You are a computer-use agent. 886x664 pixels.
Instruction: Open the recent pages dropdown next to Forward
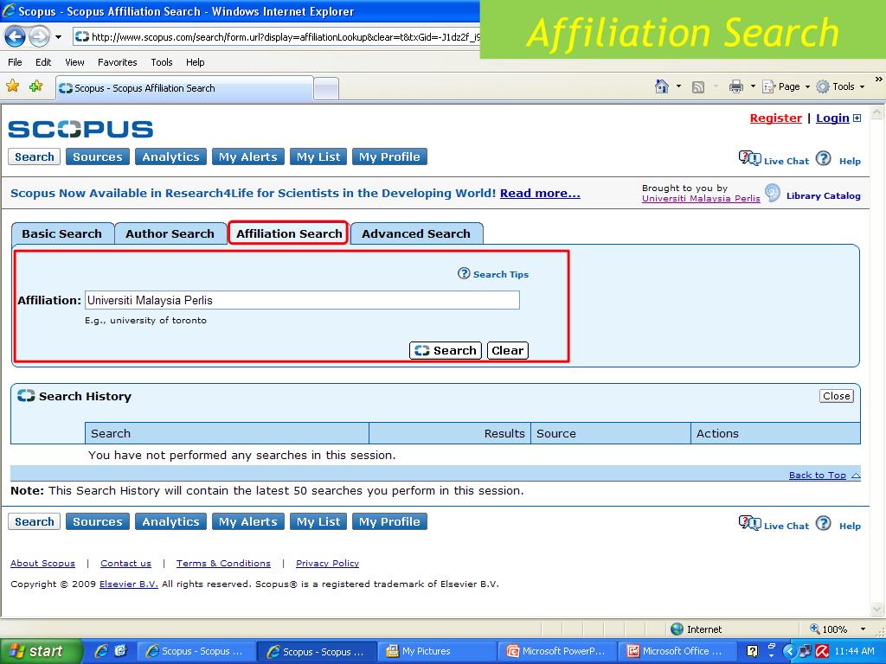click(58, 38)
